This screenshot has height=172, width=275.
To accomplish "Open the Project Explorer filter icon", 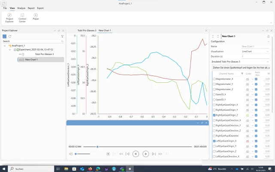I will coord(62,36).
